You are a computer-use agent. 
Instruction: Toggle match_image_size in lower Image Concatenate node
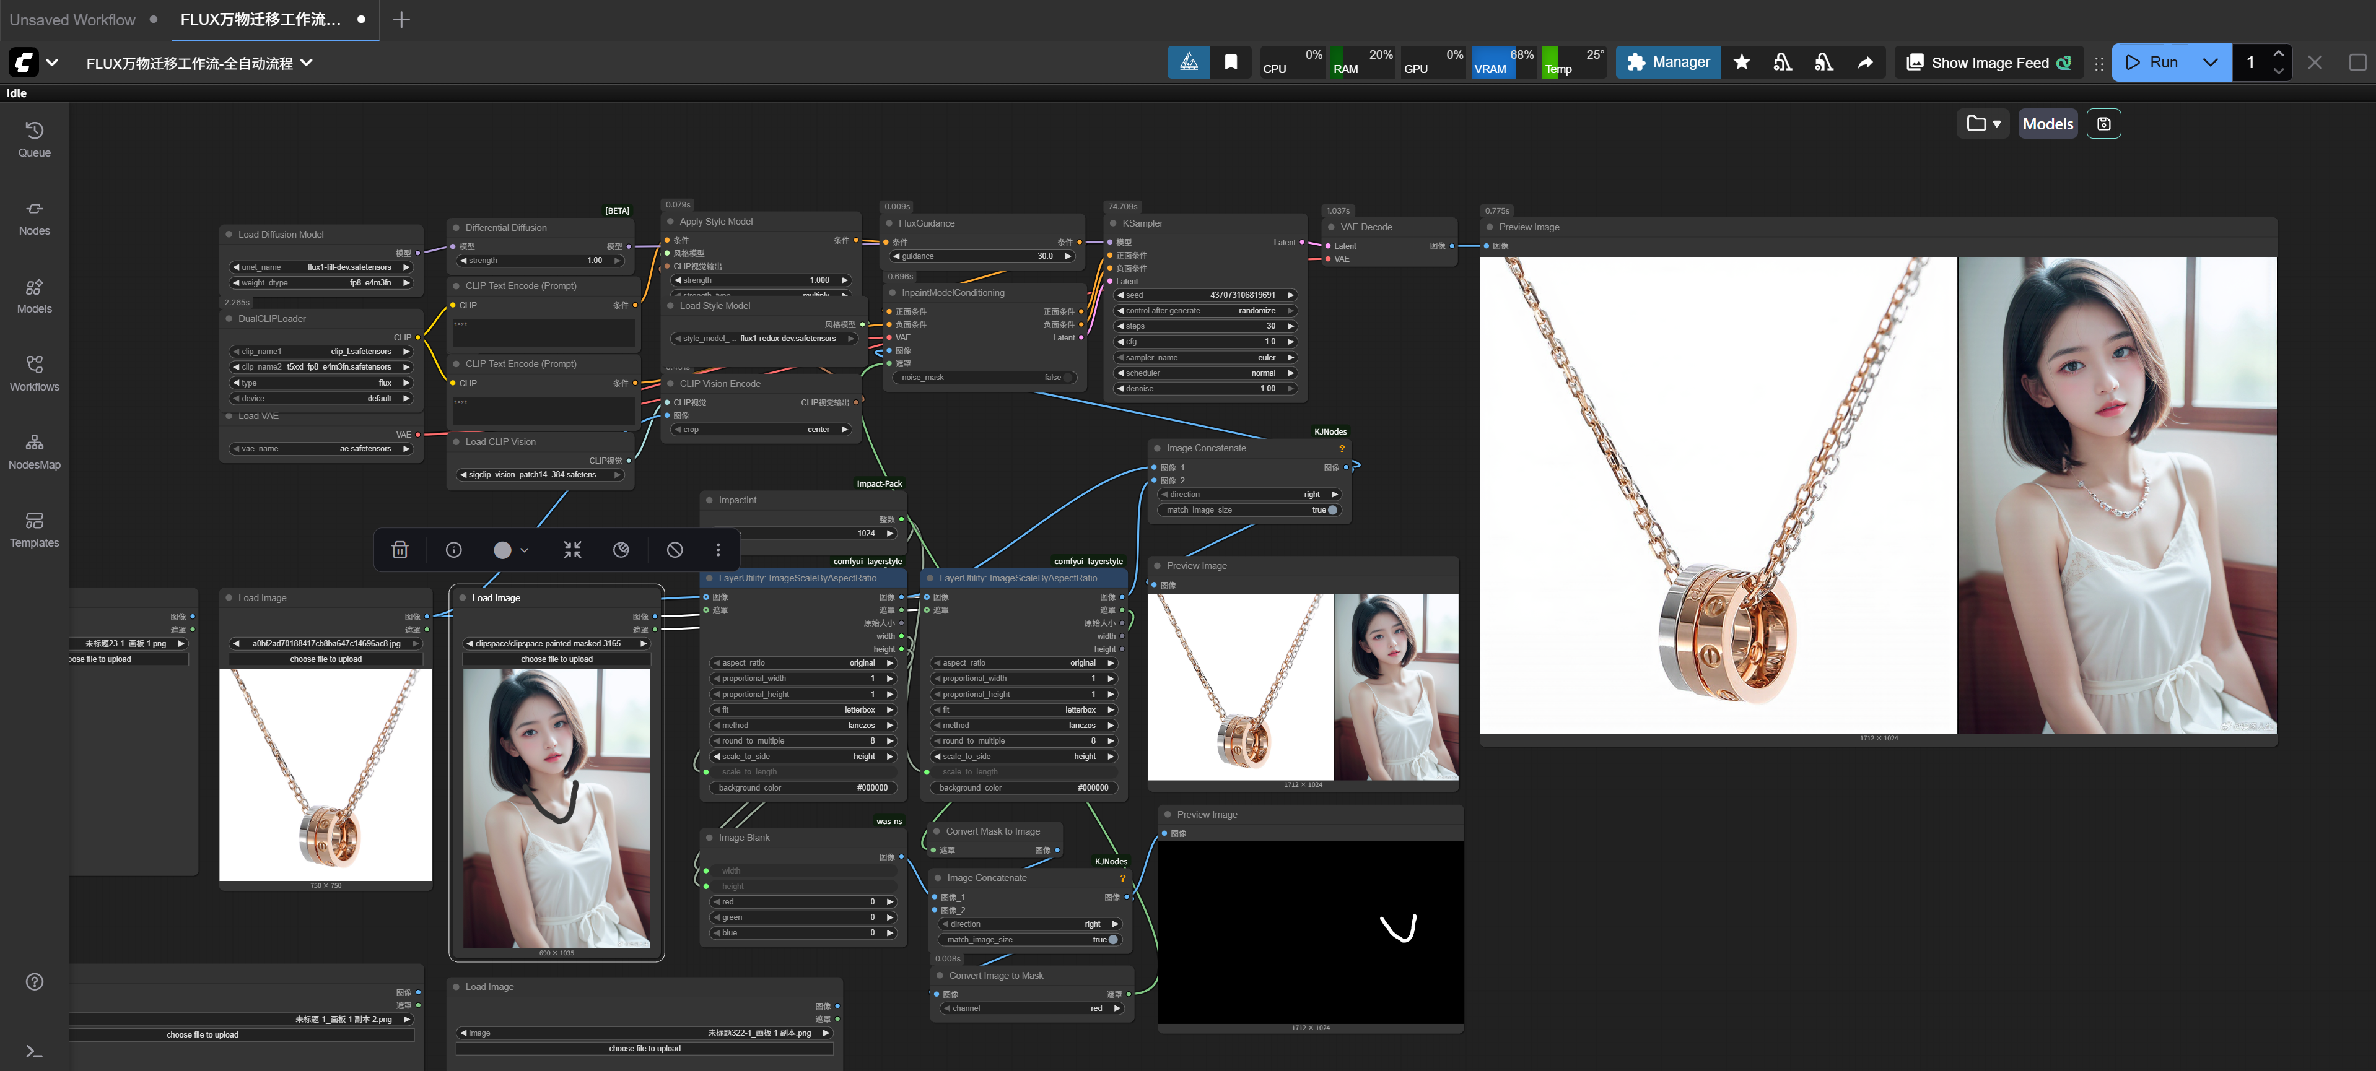(1112, 939)
